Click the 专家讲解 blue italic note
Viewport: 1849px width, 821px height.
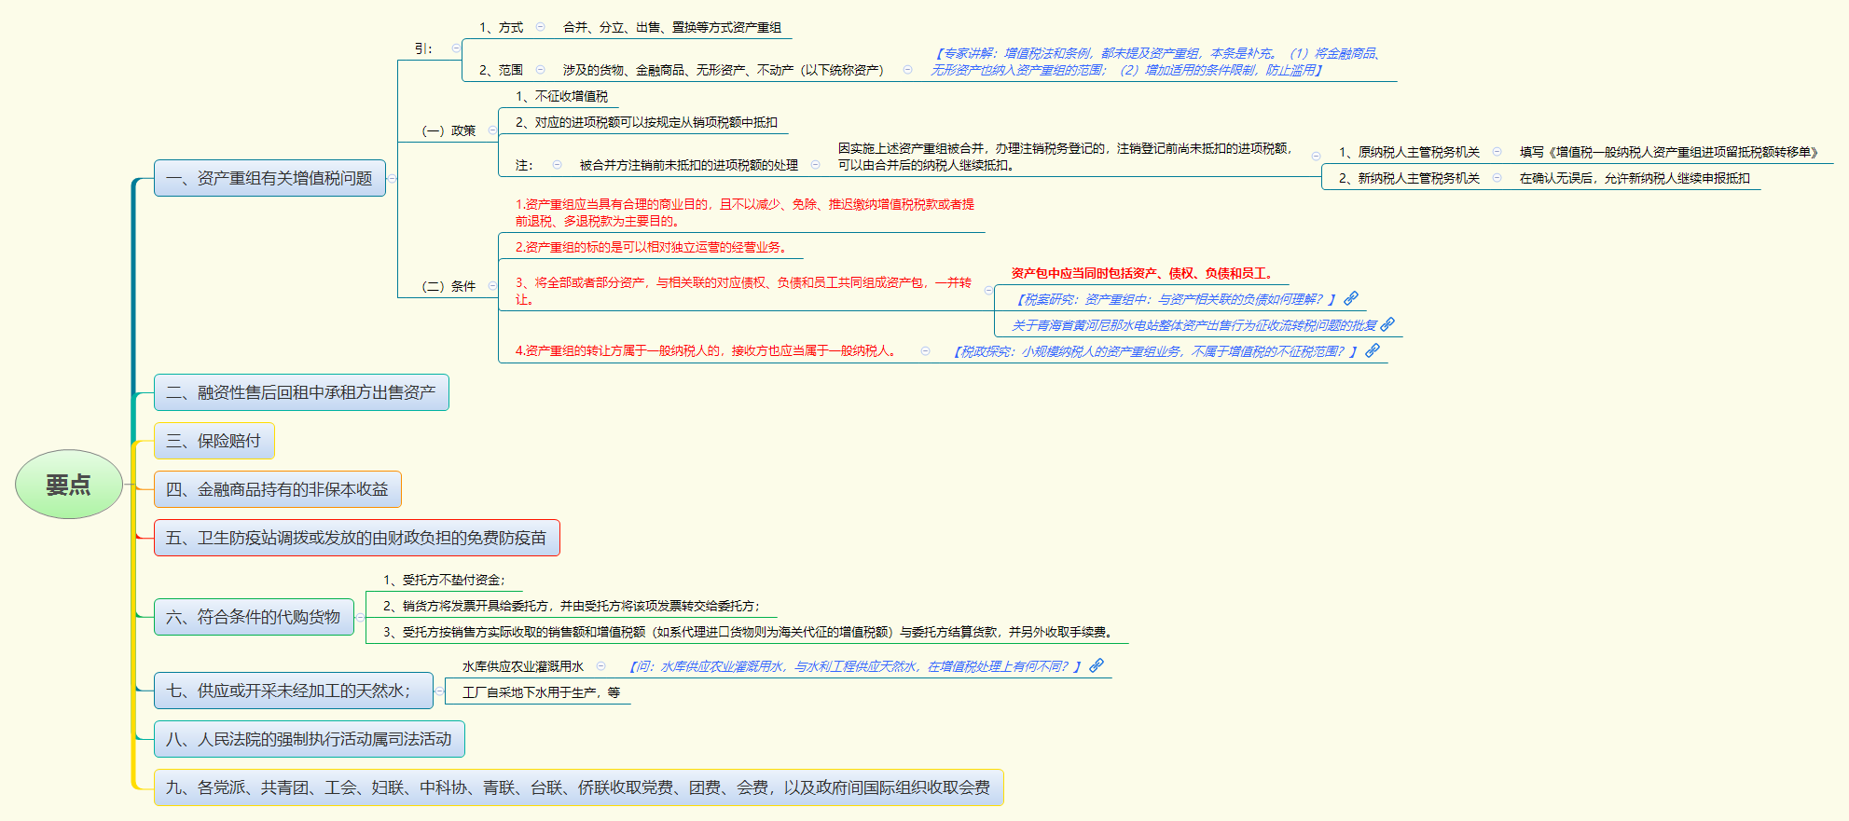[x=1156, y=62]
